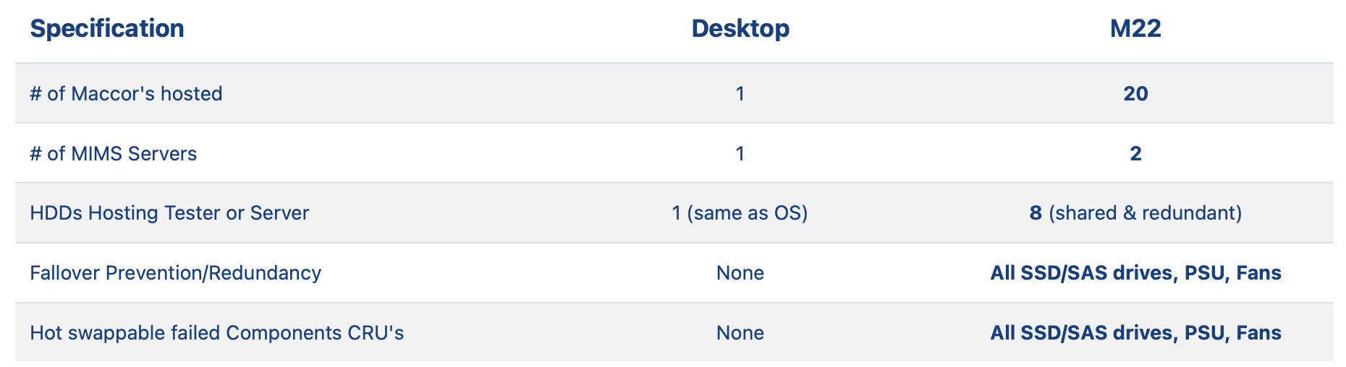Click the Desktop value for Maccor's hosted
Viewport: 1346px width, 367px height.
click(x=740, y=94)
